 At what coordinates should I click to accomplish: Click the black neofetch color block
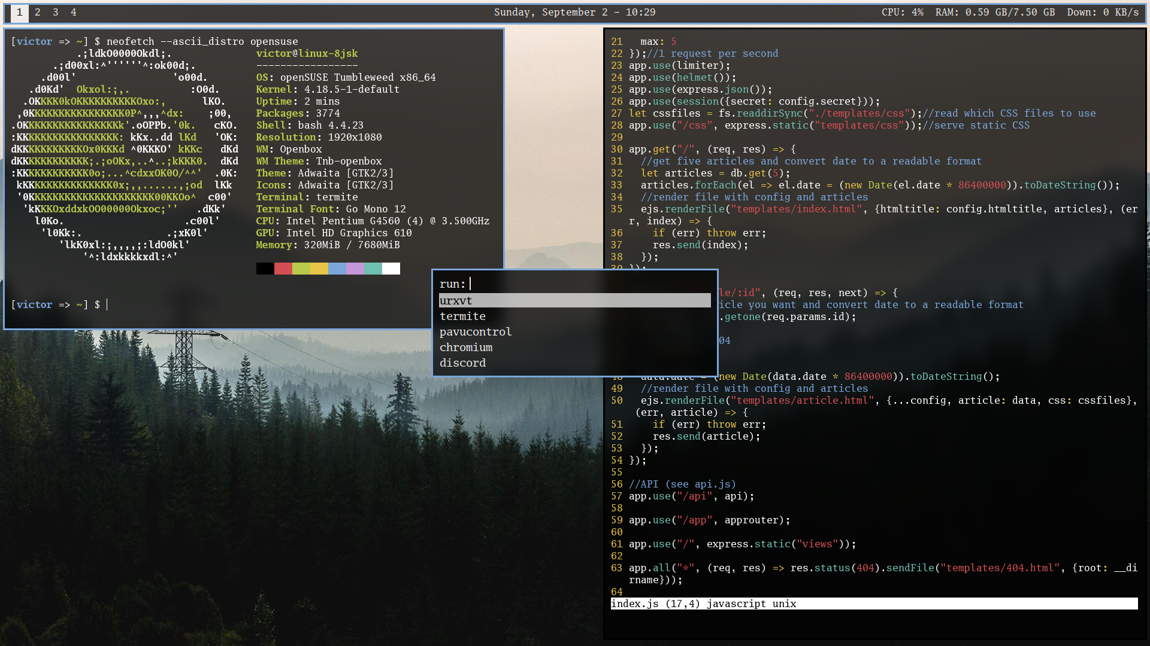coord(265,269)
